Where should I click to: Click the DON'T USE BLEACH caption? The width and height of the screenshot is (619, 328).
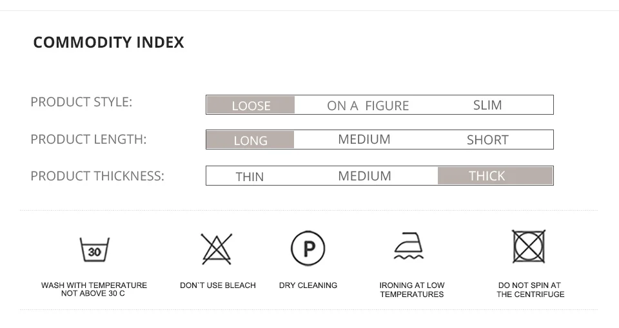coord(218,285)
